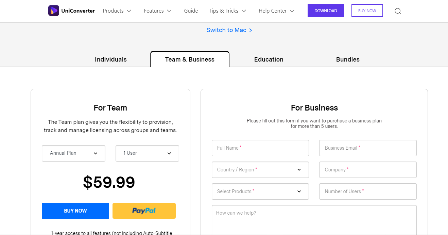Click the blue BUY NOW button under the price

(75, 211)
